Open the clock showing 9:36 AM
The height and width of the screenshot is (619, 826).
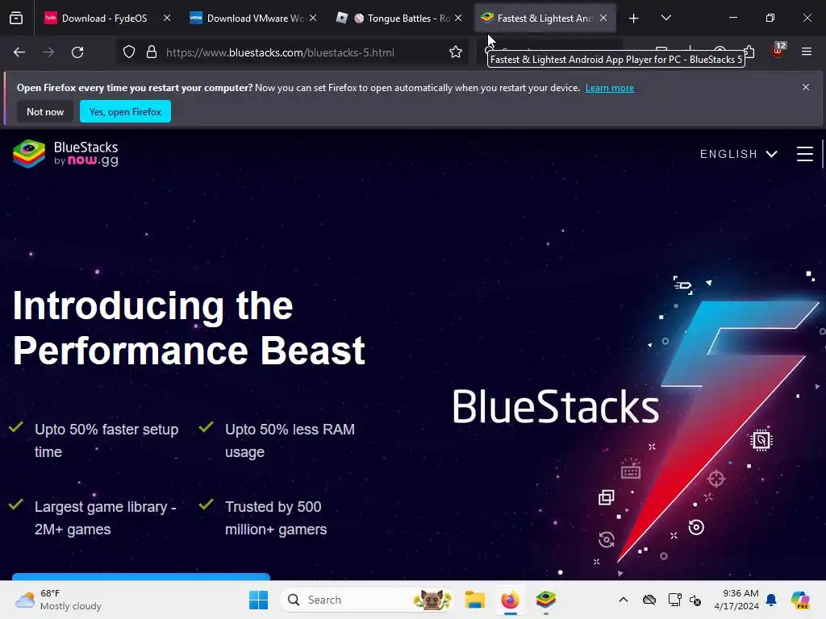736,600
